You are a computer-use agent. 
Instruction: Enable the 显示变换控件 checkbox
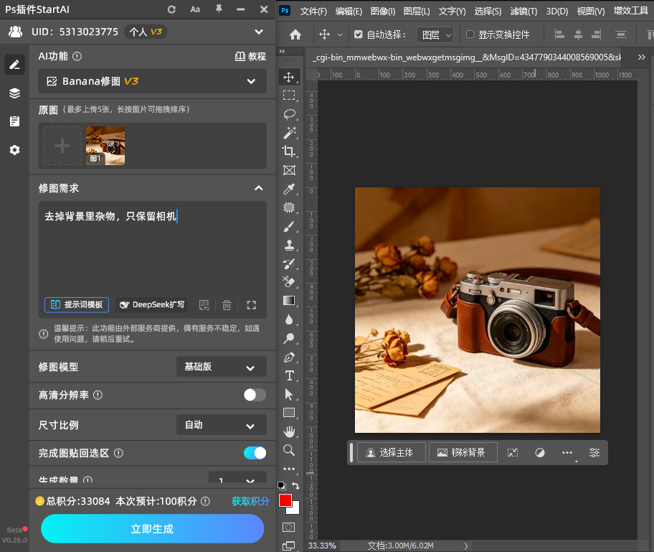470,34
